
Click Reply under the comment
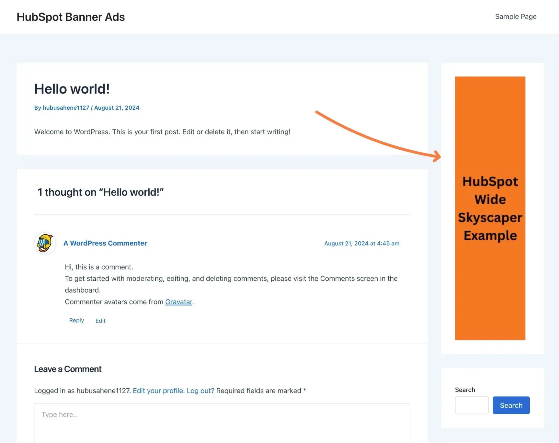[x=77, y=320]
